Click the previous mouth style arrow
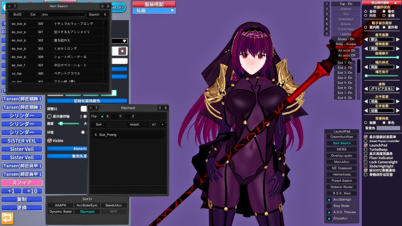 pyautogui.click(x=366, y=67)
